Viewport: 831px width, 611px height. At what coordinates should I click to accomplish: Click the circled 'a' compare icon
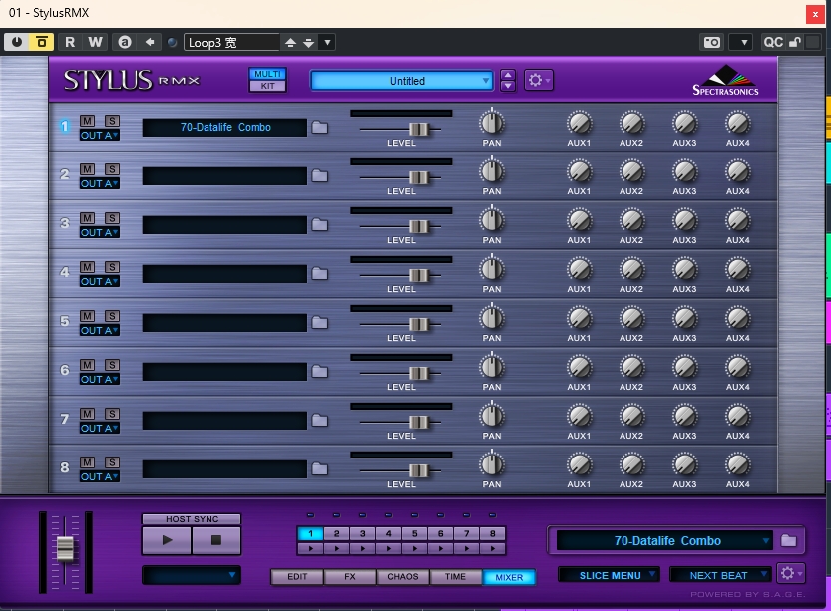click(x=125, y=42)
